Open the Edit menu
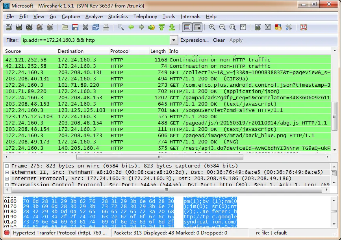Image resolution: width=341 pixels, height=240 pixels. coord(24,17)
